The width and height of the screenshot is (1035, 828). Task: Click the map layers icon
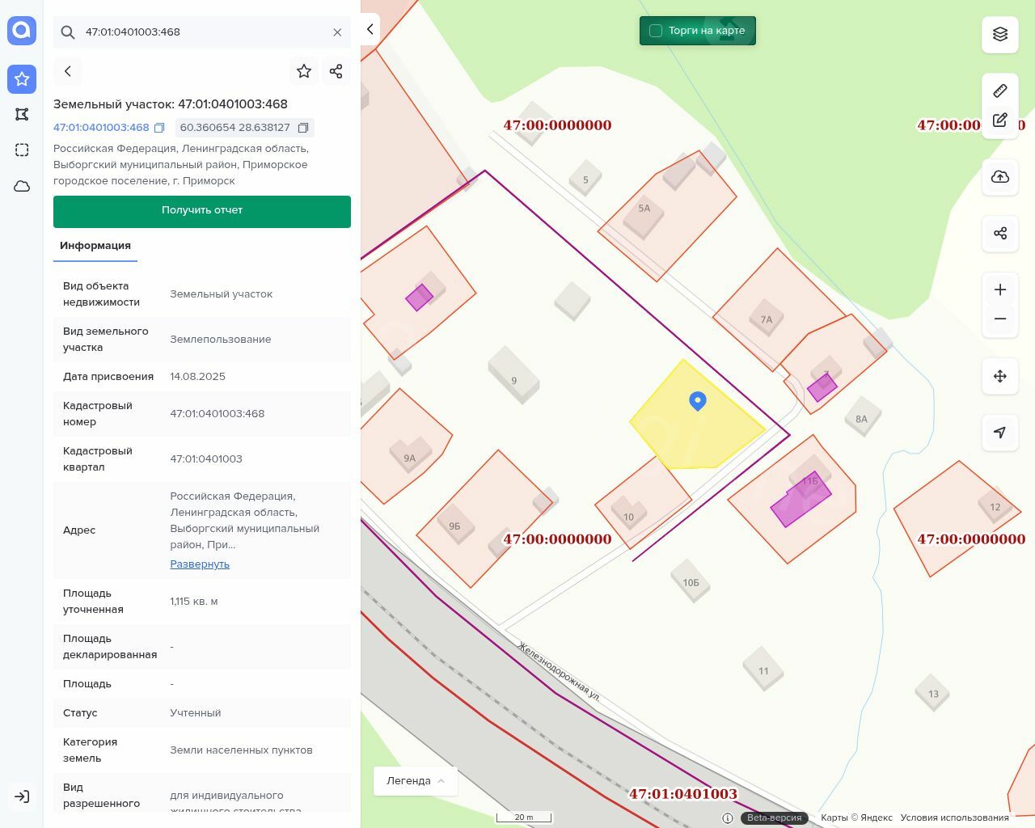coord(1000,35)
